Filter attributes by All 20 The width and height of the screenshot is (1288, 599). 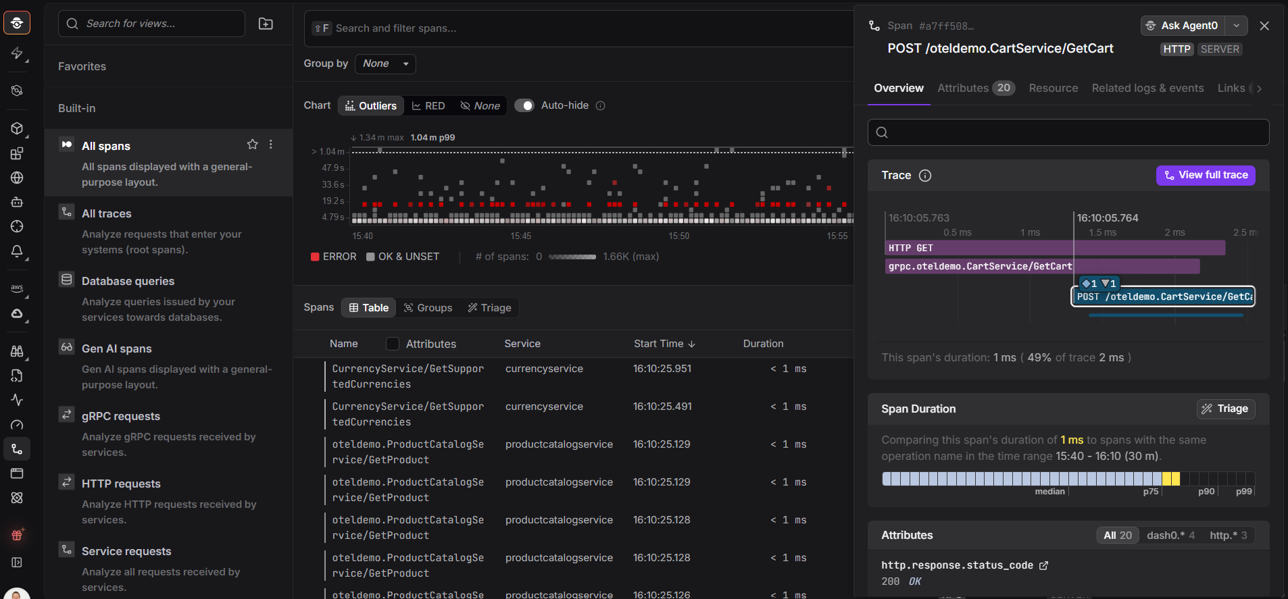pos(1118,536)
